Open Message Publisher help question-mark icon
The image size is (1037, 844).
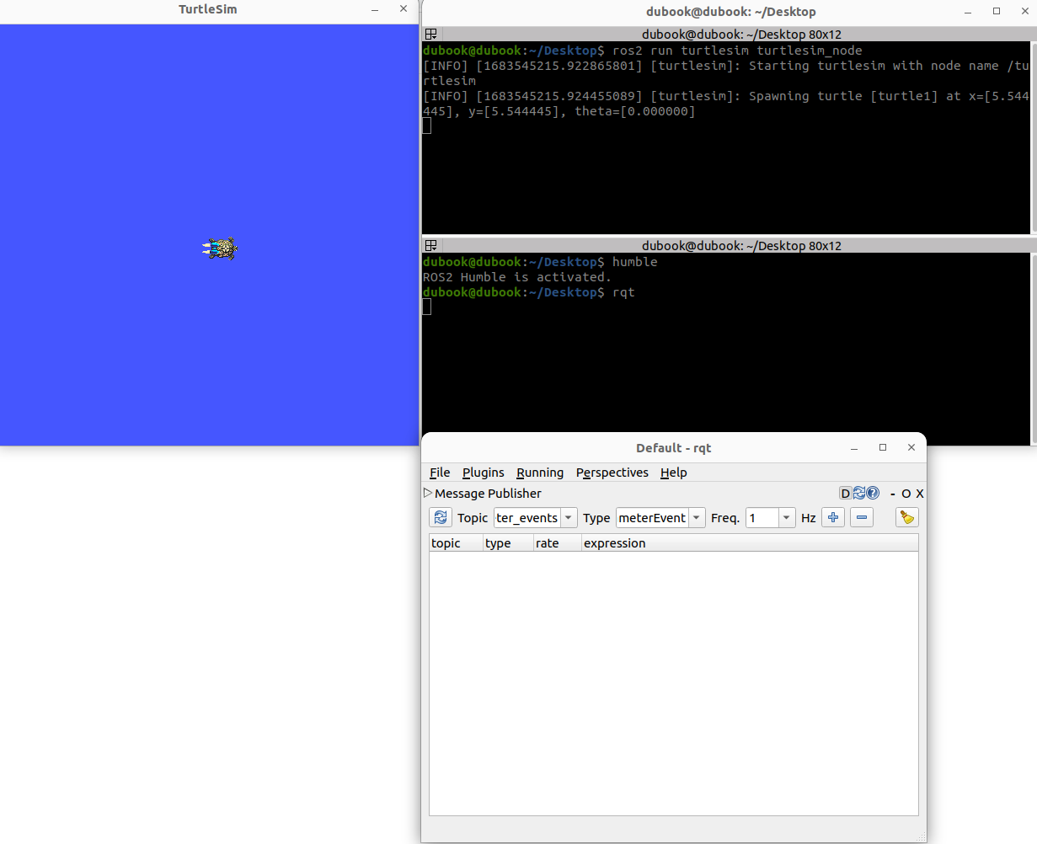coord(873,494)
